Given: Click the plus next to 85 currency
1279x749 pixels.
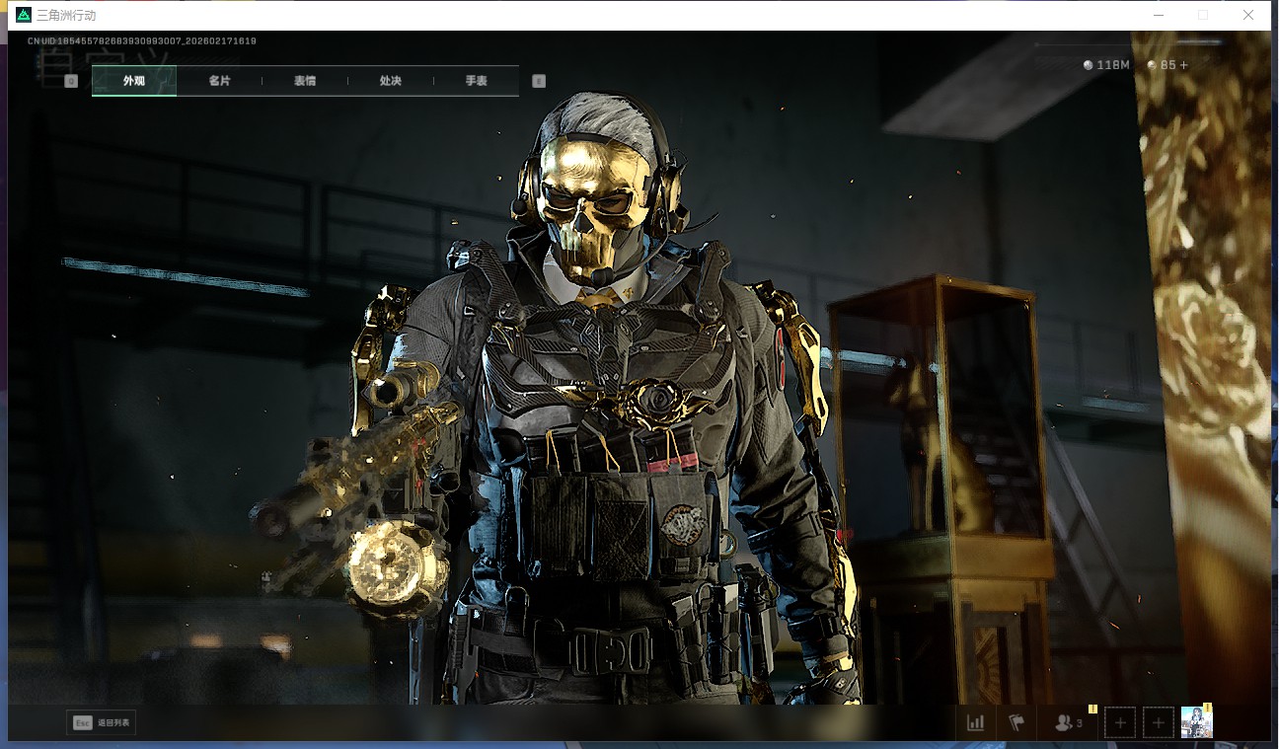Looking at the screenshot, I should point(1184,65).
